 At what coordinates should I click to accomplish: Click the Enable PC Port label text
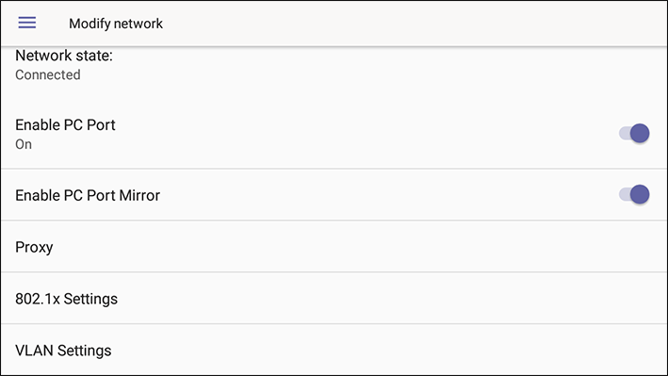[x=65, y=125]
